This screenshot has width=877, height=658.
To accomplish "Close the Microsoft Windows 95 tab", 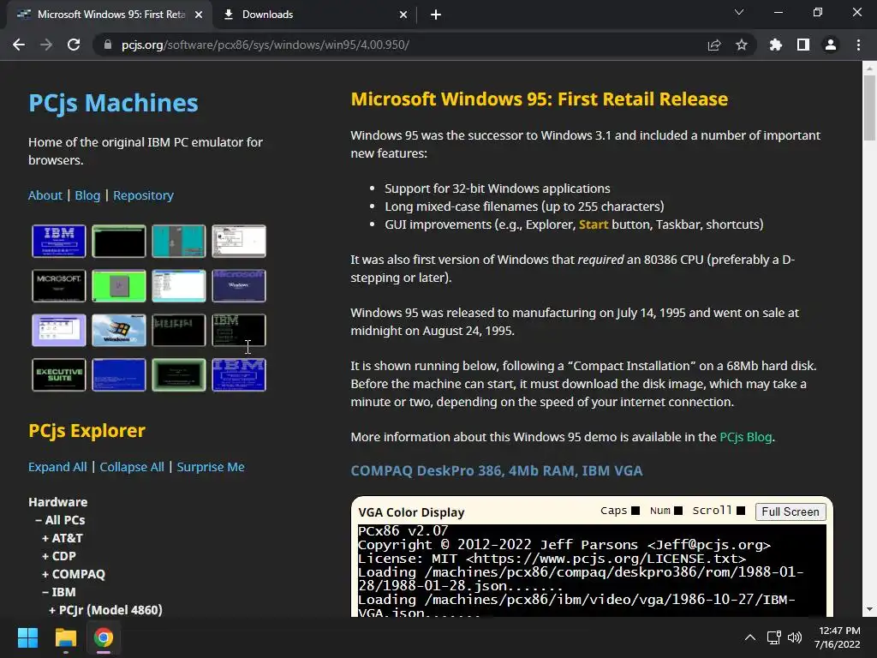I will click(x=199, y=15).
